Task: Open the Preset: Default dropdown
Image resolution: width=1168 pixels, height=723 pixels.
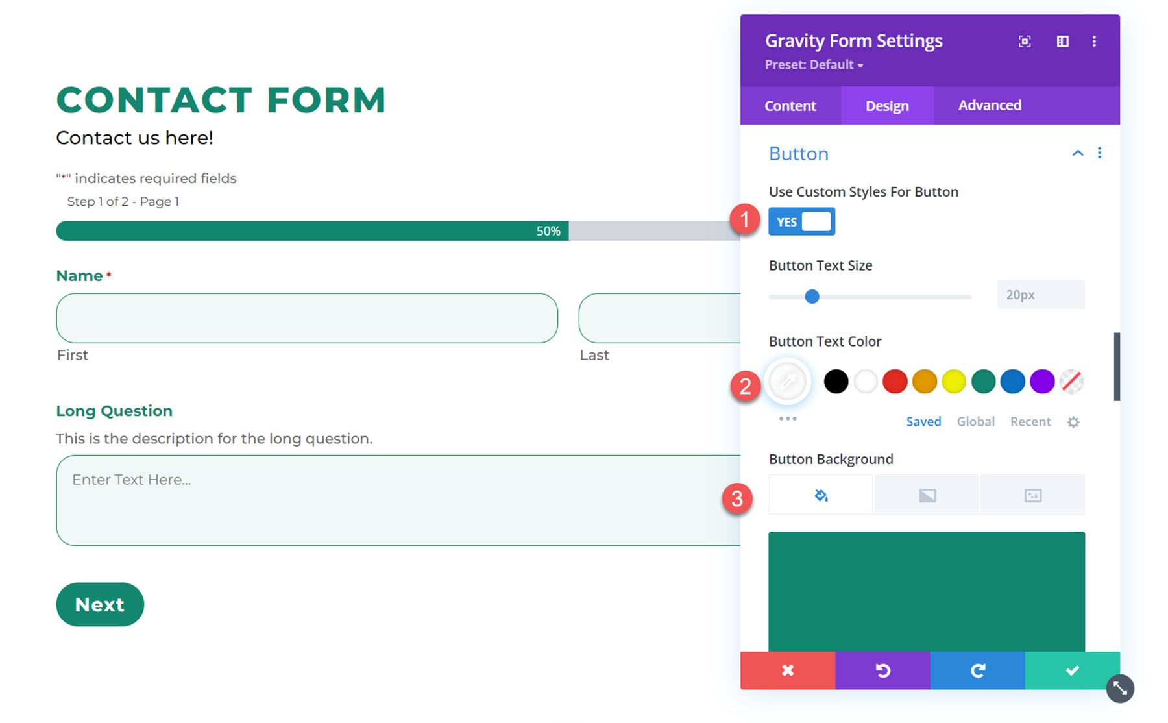Action: pyautogui.click(x=813, y=65)
